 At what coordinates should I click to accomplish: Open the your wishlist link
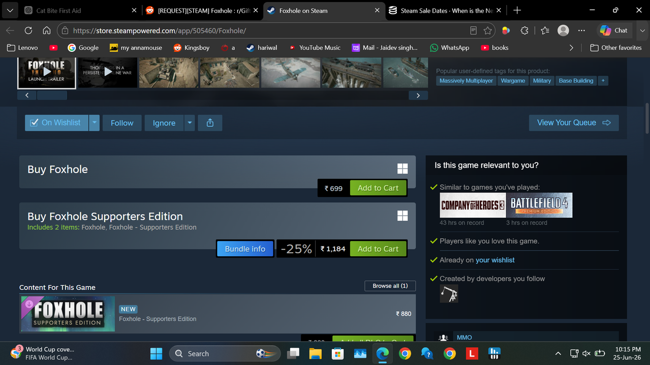coord(495,260)
